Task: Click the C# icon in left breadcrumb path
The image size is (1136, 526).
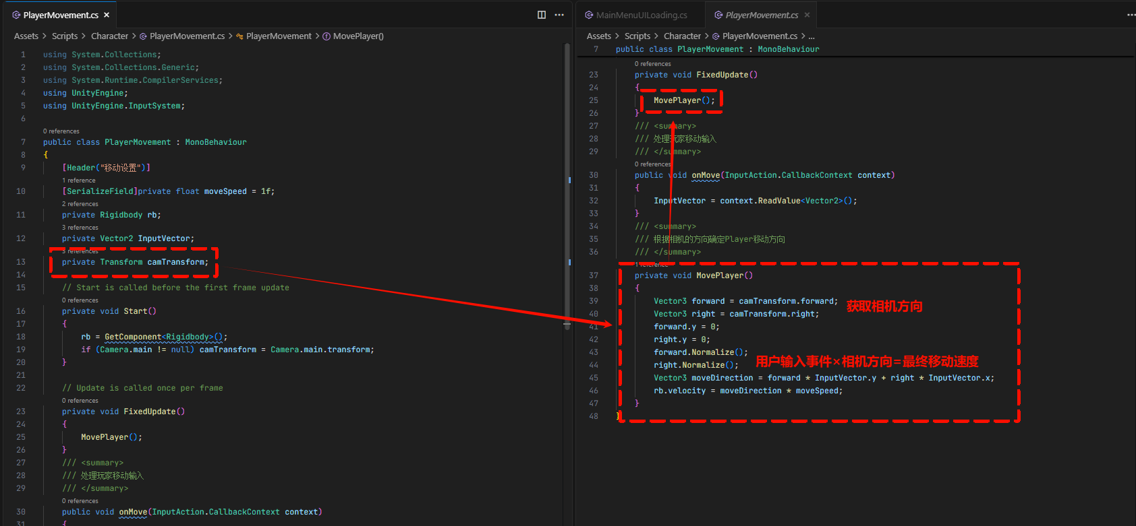Action: point(143,36)
